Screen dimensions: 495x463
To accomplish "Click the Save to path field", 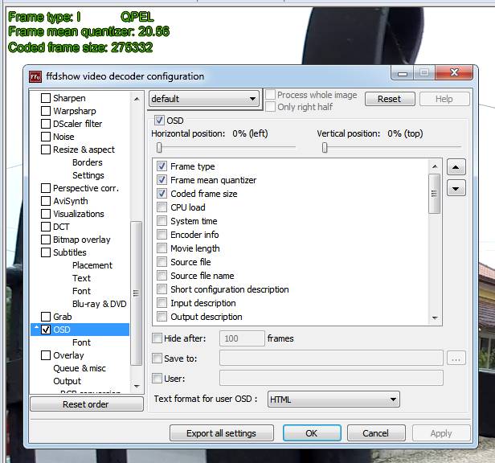I will [x=331, y=359].
